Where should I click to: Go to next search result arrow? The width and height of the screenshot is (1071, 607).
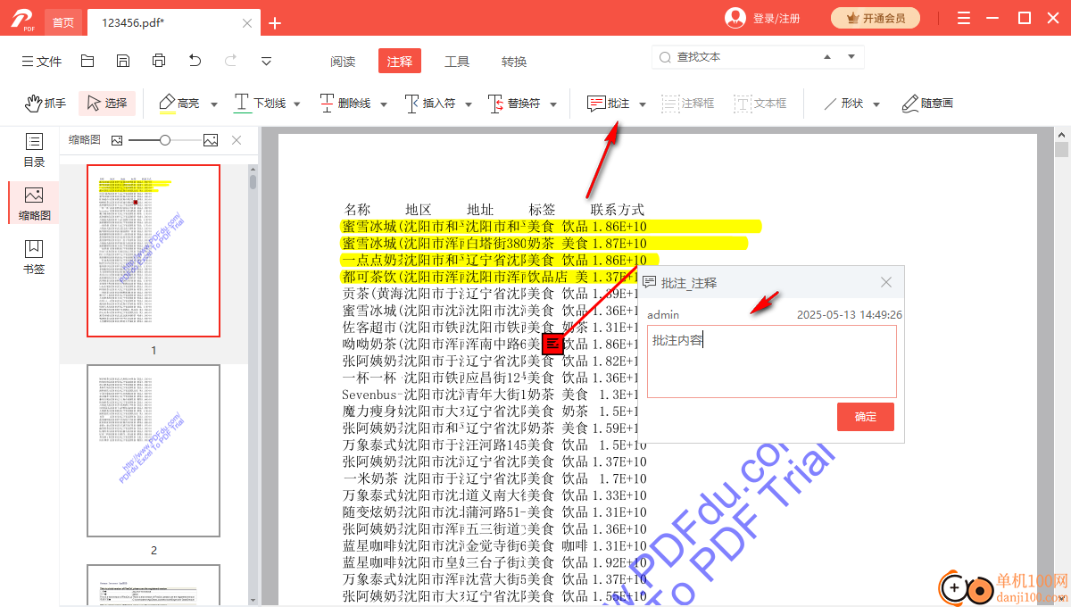click(851, 56)
